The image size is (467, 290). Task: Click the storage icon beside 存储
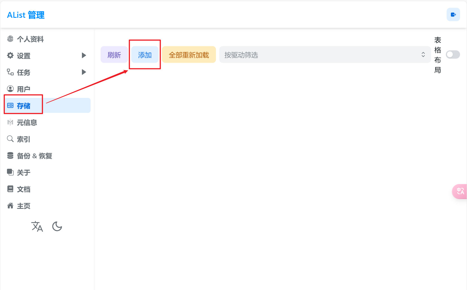[10, 106]
